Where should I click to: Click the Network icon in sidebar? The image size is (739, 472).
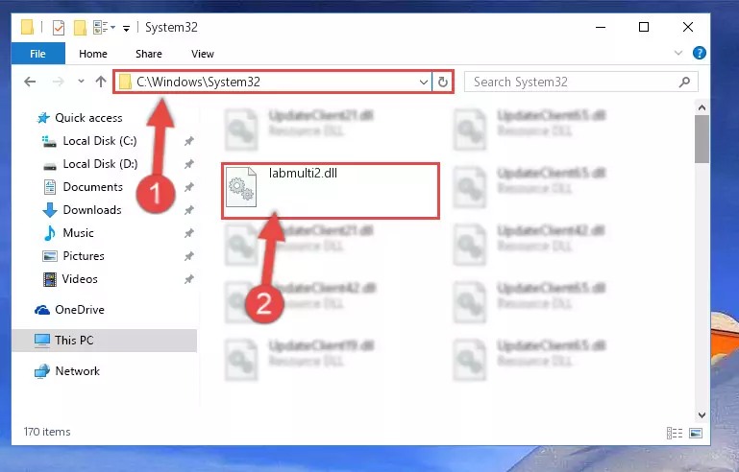tap(42, 371)
